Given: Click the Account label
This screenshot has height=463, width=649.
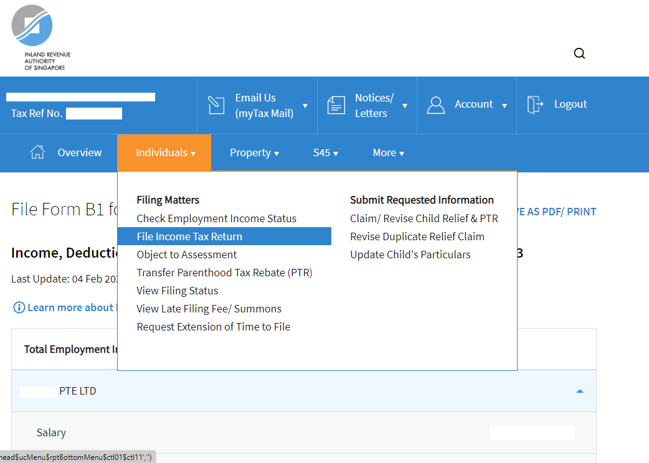Looking at the screenshot, I should pyautogui.click(x=474, y=104).
